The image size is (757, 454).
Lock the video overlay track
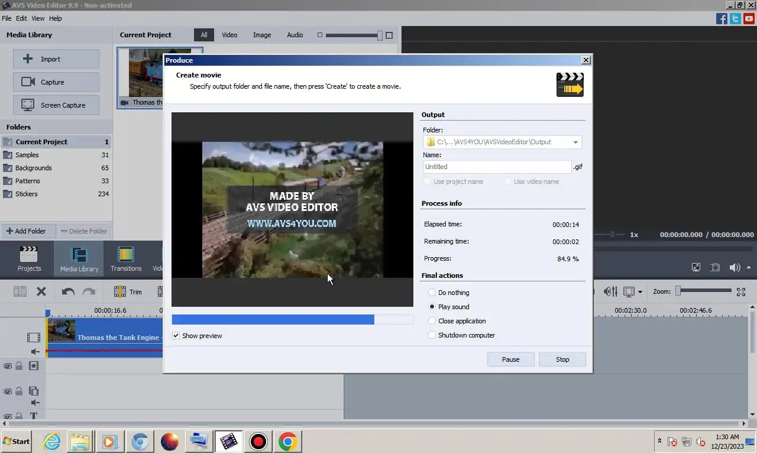(19, 391)
